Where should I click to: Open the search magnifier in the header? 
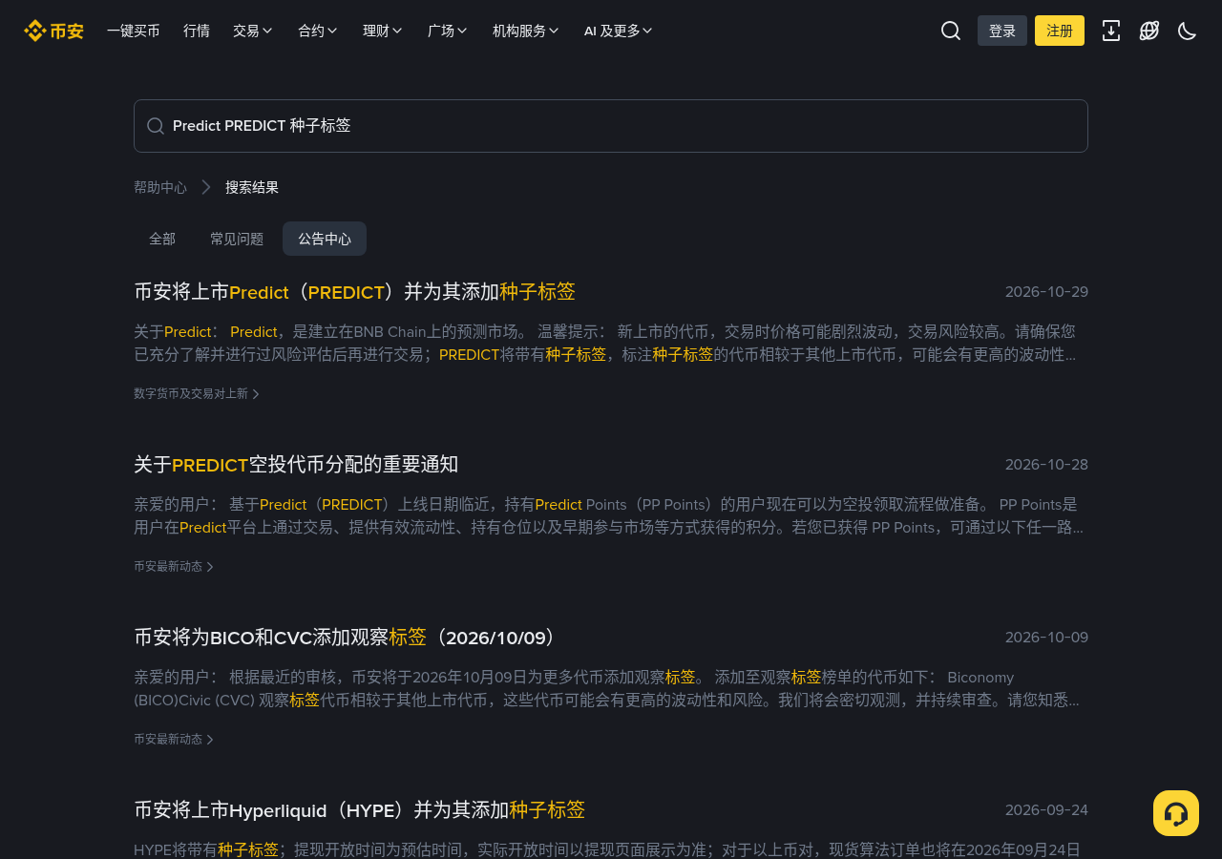[951, 31]
